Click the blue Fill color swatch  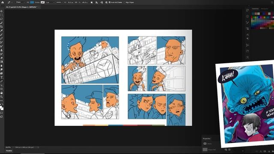(32, 3)
